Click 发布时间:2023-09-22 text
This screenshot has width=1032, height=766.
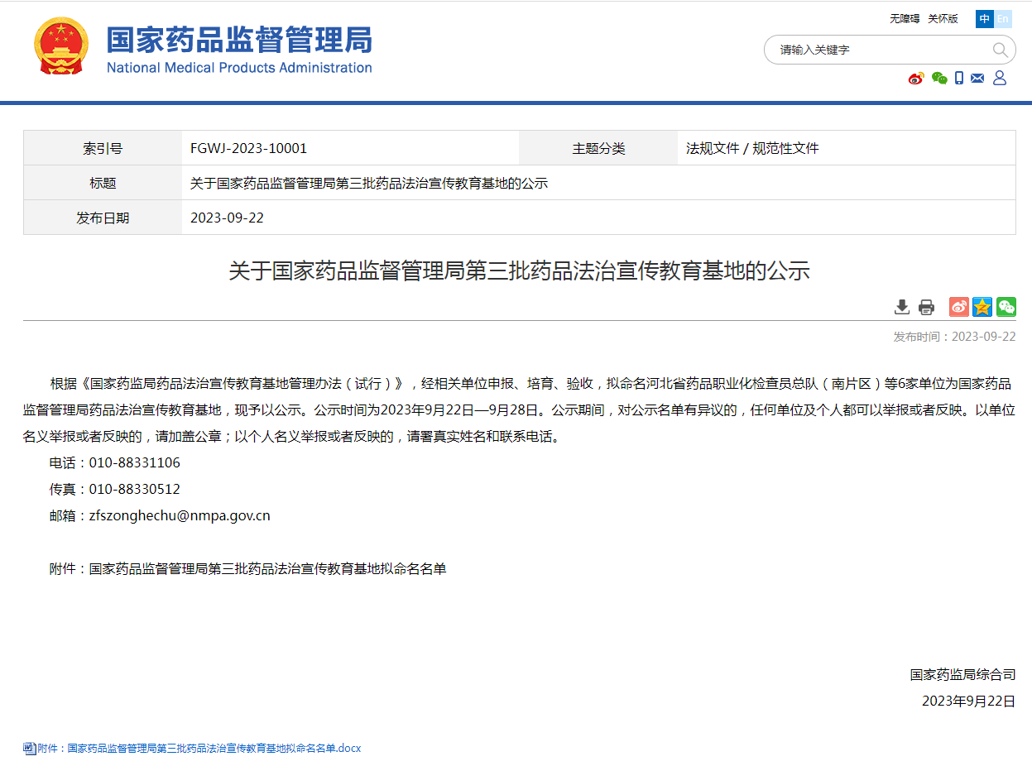[x=954, y=337]
